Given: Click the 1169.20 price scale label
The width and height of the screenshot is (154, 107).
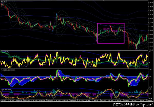Looking at the screenshot, I should pos(151,30).
